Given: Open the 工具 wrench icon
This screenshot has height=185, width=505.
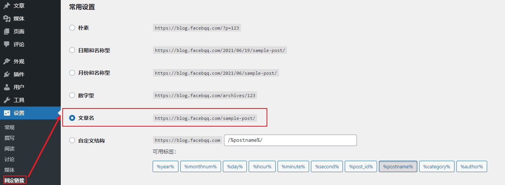Looking at the screenshot, I should (7, 100).
